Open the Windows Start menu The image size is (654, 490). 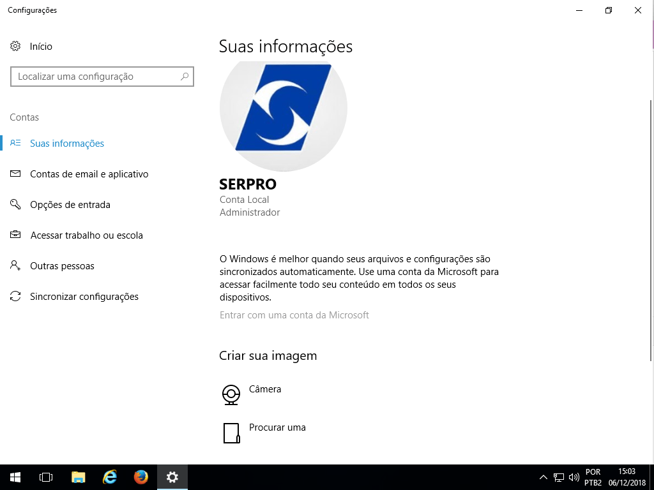[15, 477]
